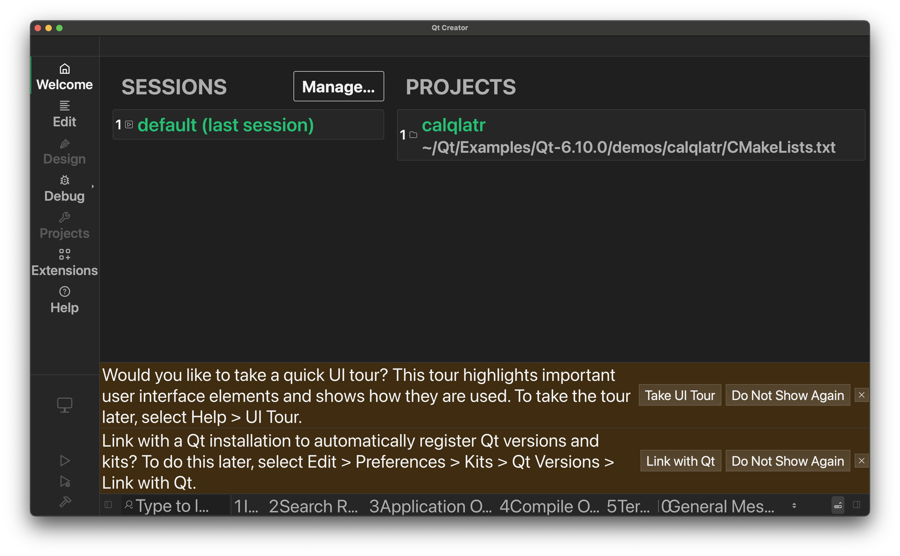Click Do Not Show Again for UI tour

787,395
